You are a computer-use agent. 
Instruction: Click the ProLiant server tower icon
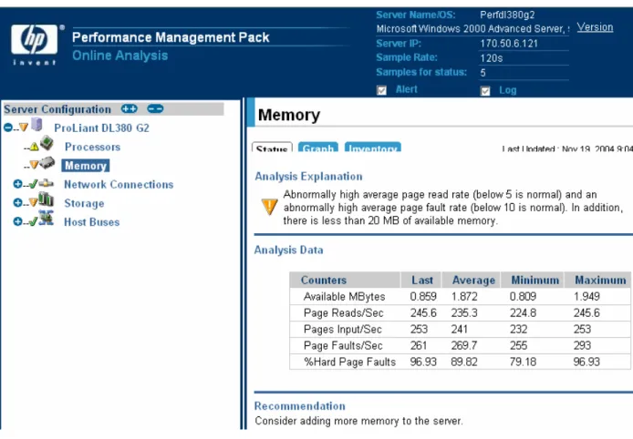(37, 125)
